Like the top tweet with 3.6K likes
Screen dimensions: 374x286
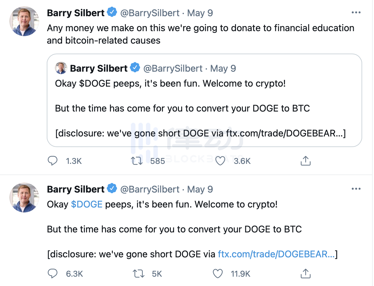click(220, 161)
